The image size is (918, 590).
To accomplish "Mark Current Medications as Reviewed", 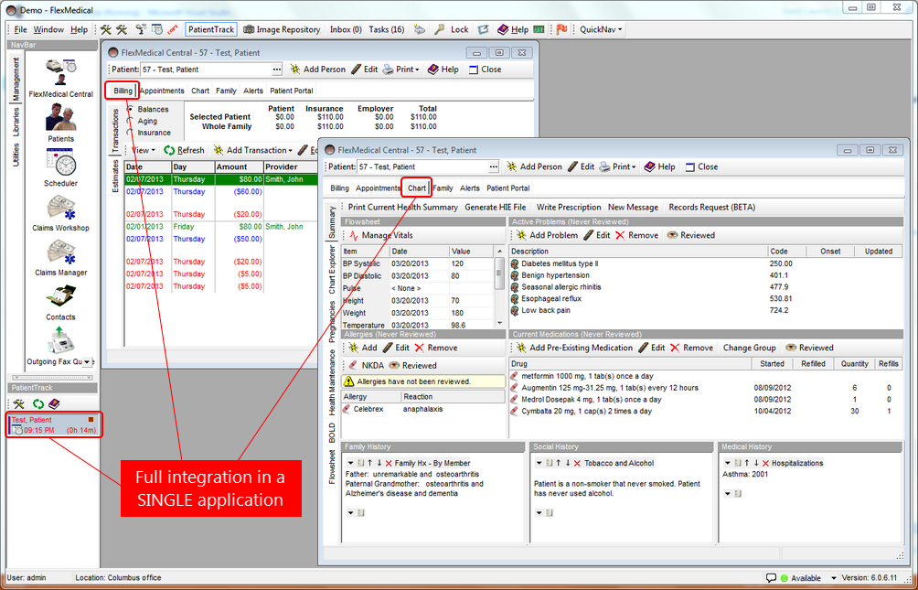I will 809,348.
